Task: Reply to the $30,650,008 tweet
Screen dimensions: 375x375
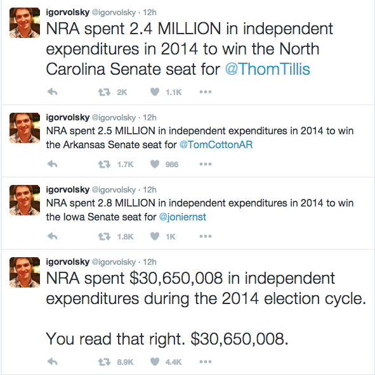Action: tap(53, 362)
